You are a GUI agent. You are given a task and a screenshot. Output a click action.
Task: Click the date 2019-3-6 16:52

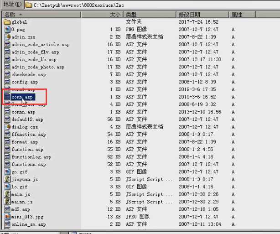click(197, 97)
